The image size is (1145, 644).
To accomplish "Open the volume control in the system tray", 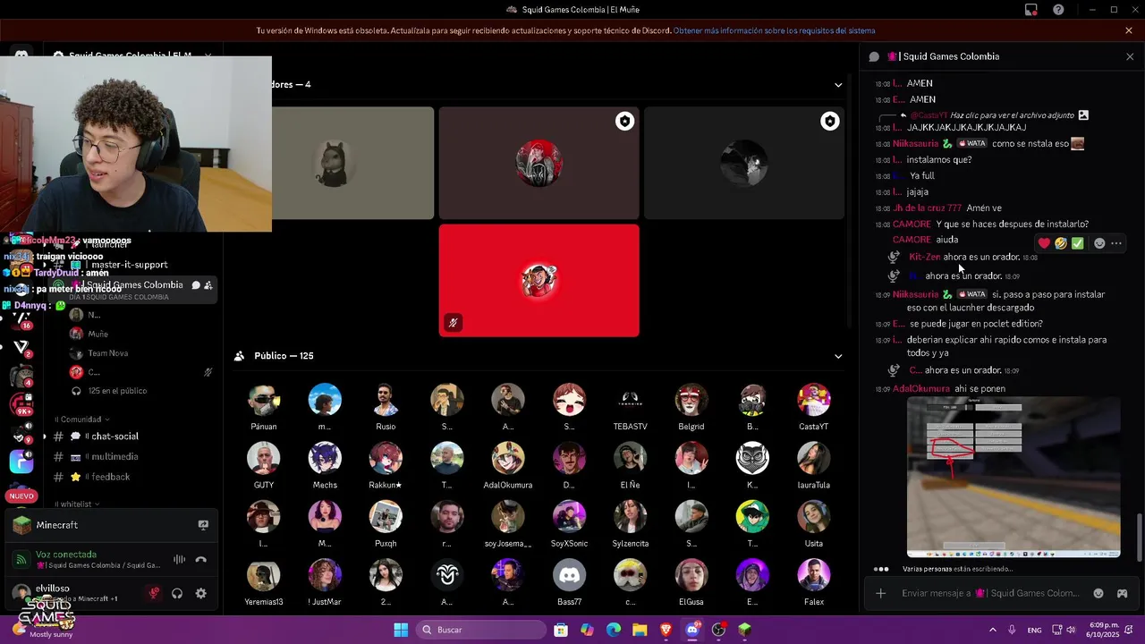I will point(1073,630).
